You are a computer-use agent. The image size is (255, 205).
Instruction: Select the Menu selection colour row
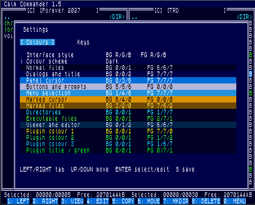click(128, 93)
